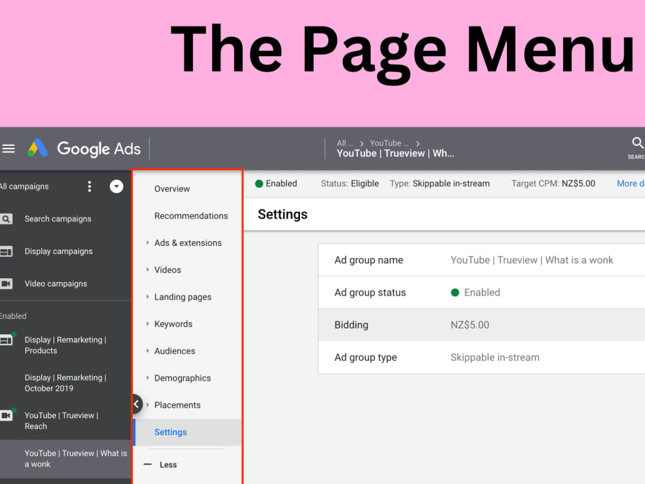Expand the Ads & extensions arrow
Screen dimensions: 645x484
147,243
